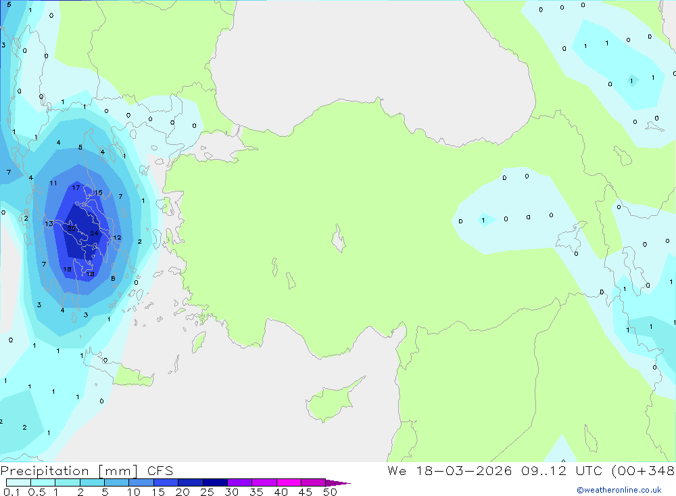
Task: Click the '35' legend label
Action: (256, 492)
